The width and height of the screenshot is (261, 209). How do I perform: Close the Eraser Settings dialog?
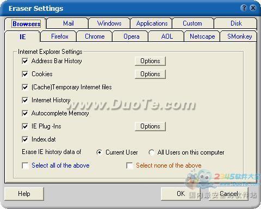coord(253,8)
